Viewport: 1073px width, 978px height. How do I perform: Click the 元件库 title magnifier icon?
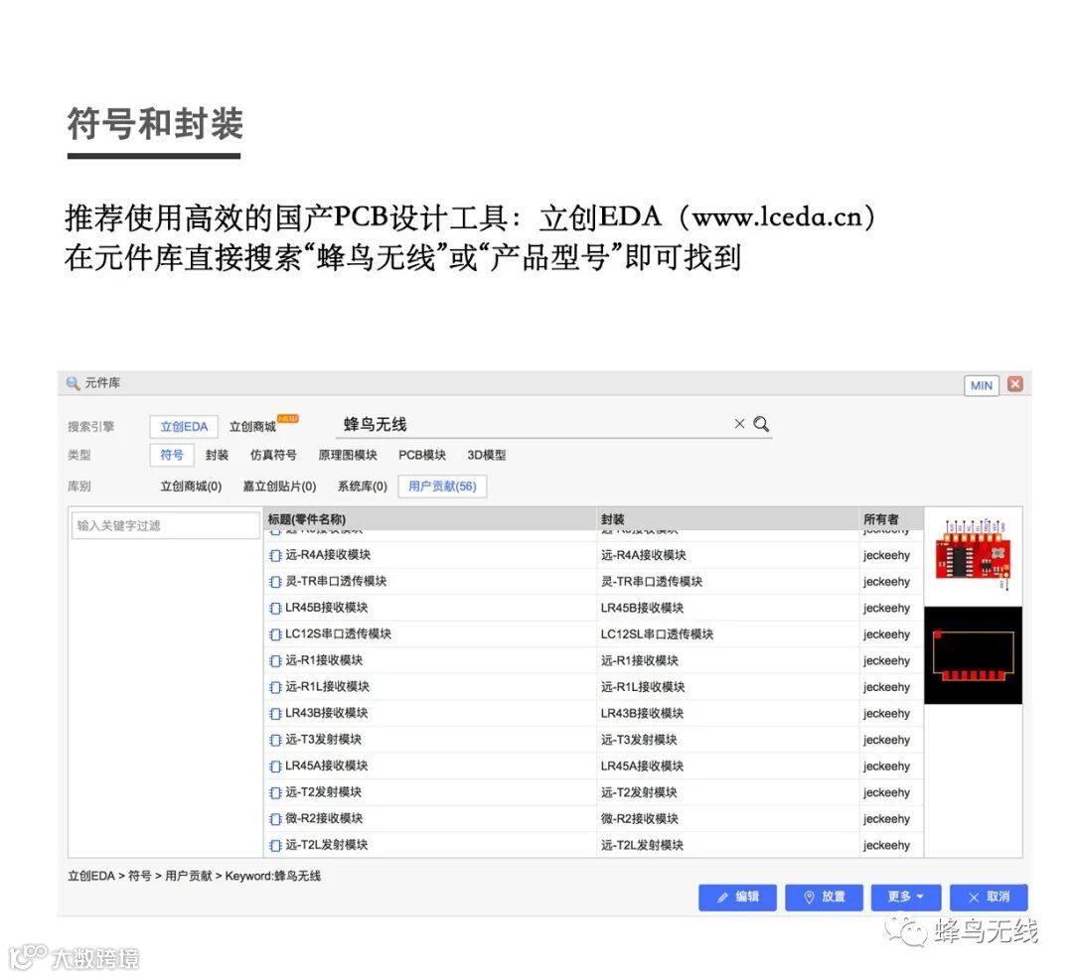[x=73, y=383]
